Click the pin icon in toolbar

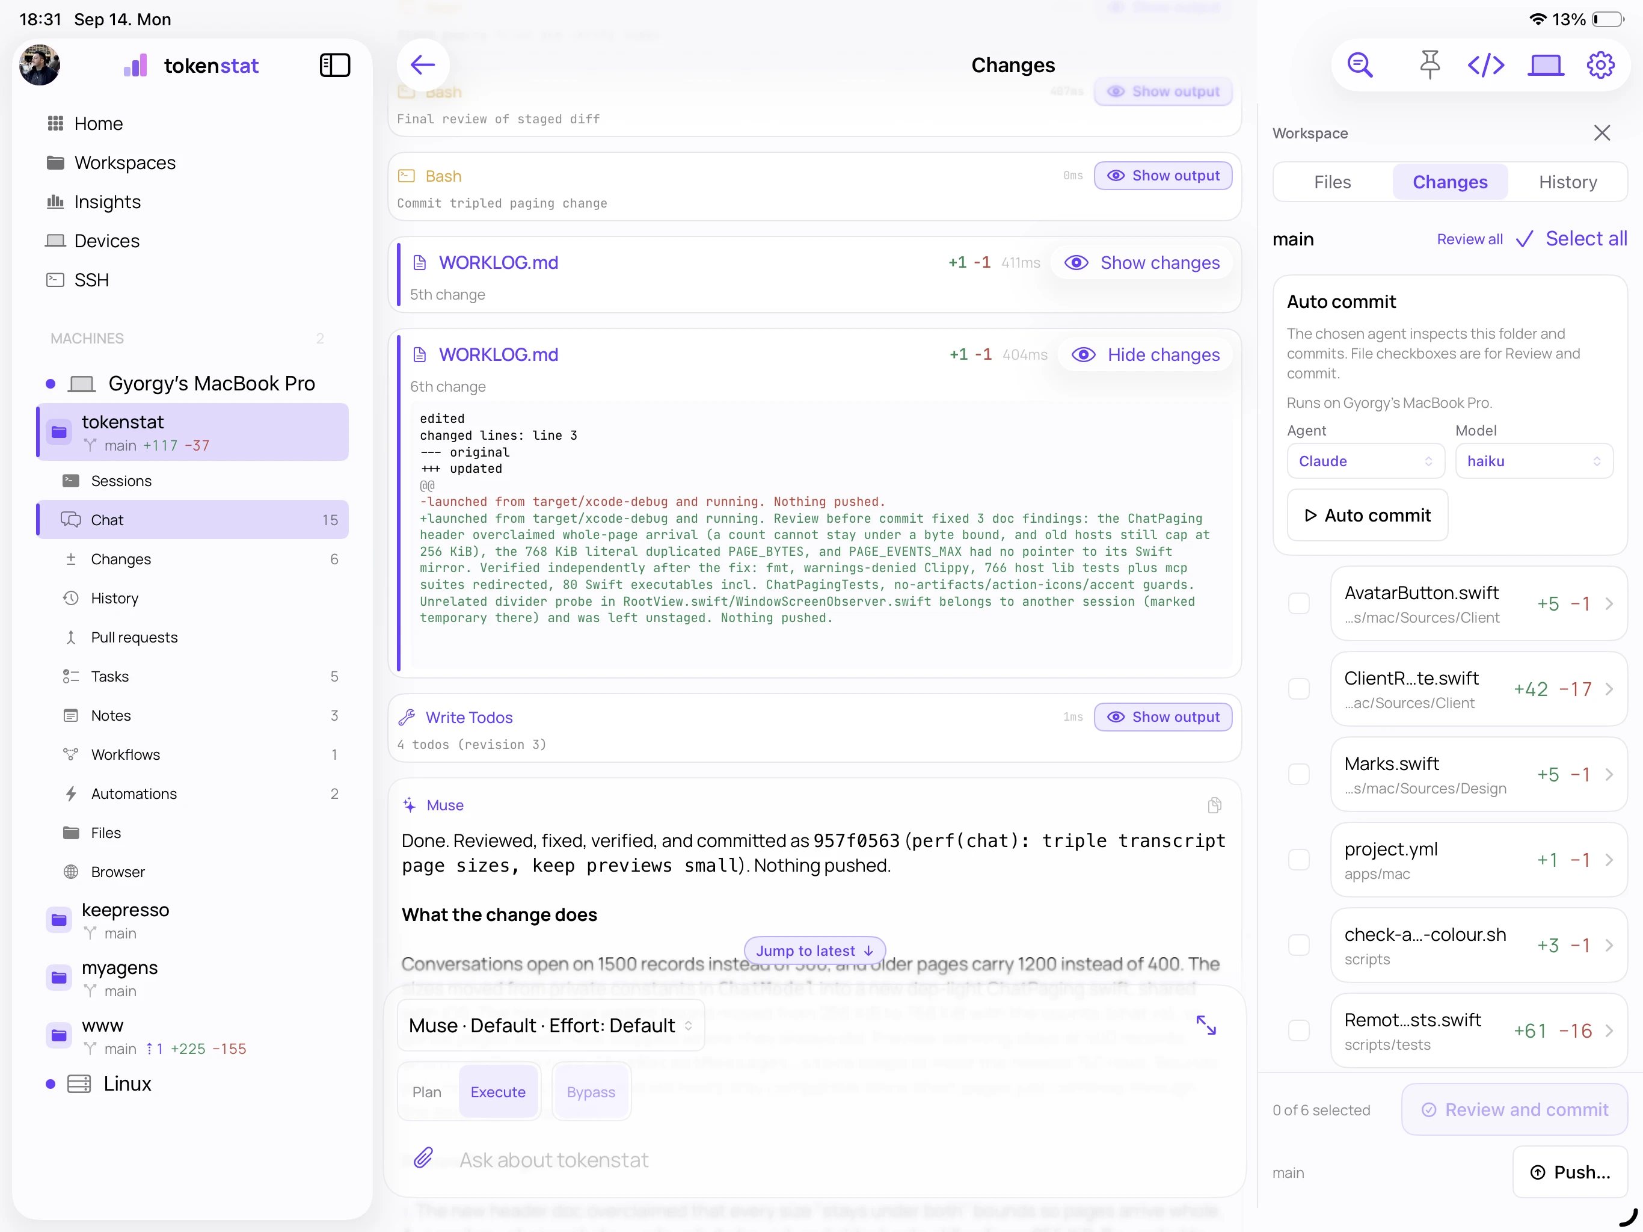(1429, 64)
